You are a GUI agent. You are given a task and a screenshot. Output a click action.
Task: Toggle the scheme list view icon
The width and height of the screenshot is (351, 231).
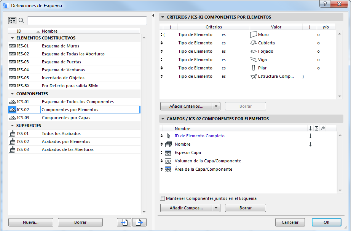(x=12, y=20)
